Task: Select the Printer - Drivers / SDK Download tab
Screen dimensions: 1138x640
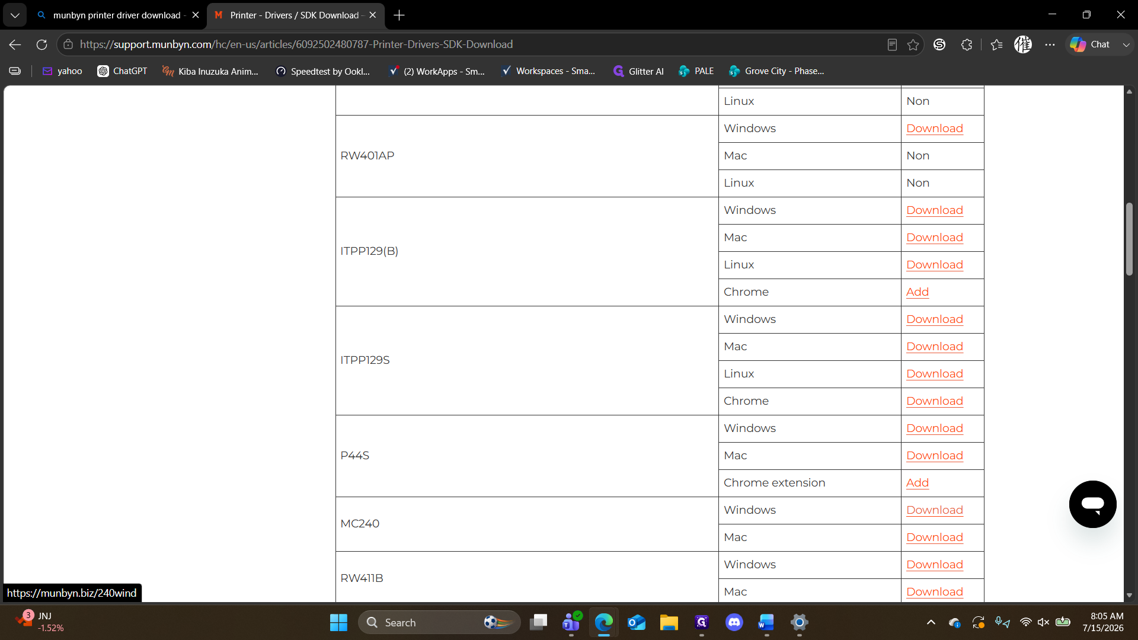Action: click(294, 15)
